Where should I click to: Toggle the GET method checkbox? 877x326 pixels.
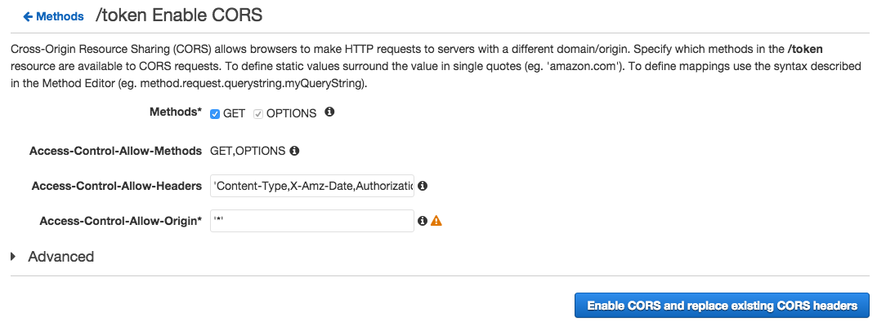215,114
